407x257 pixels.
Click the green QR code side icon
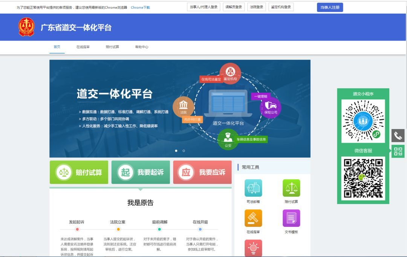click(x=398, y=151)
